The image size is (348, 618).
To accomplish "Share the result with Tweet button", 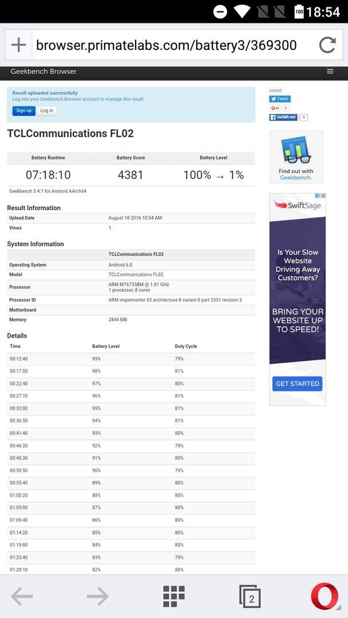I will 280,99.
